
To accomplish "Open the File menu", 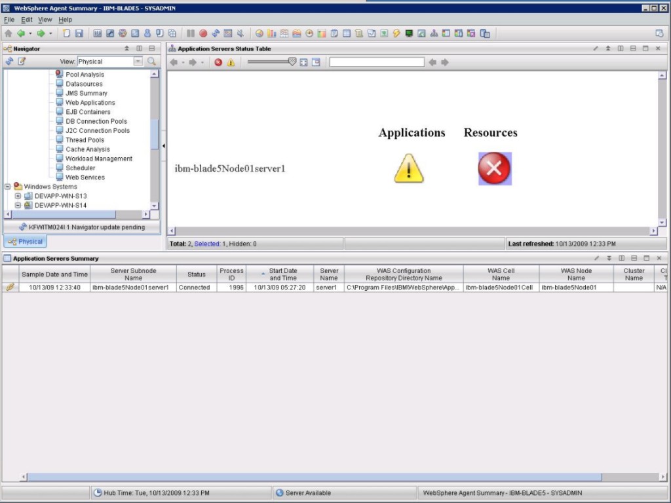I will pyautogui.click(x=9, y=20).
